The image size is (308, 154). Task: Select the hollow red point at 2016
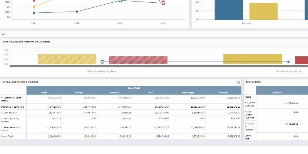click(x=163, y=3)
